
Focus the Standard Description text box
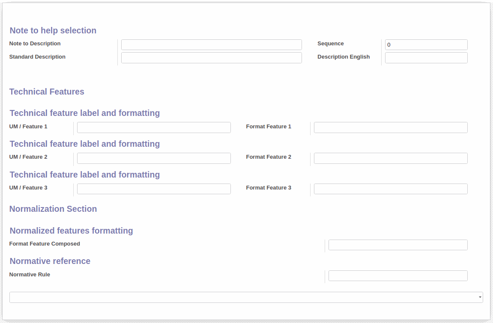211,58
